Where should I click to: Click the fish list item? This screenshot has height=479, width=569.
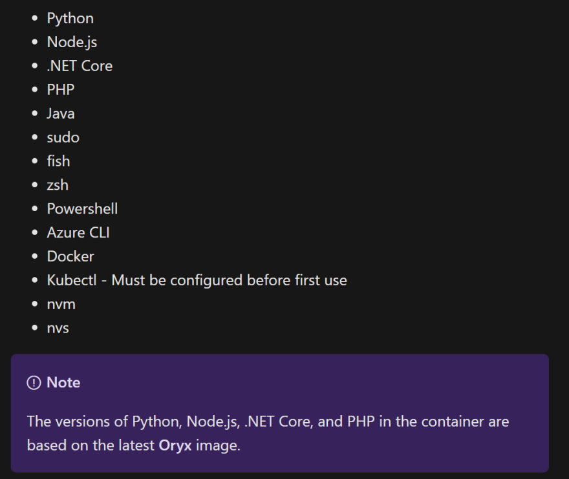58,161
